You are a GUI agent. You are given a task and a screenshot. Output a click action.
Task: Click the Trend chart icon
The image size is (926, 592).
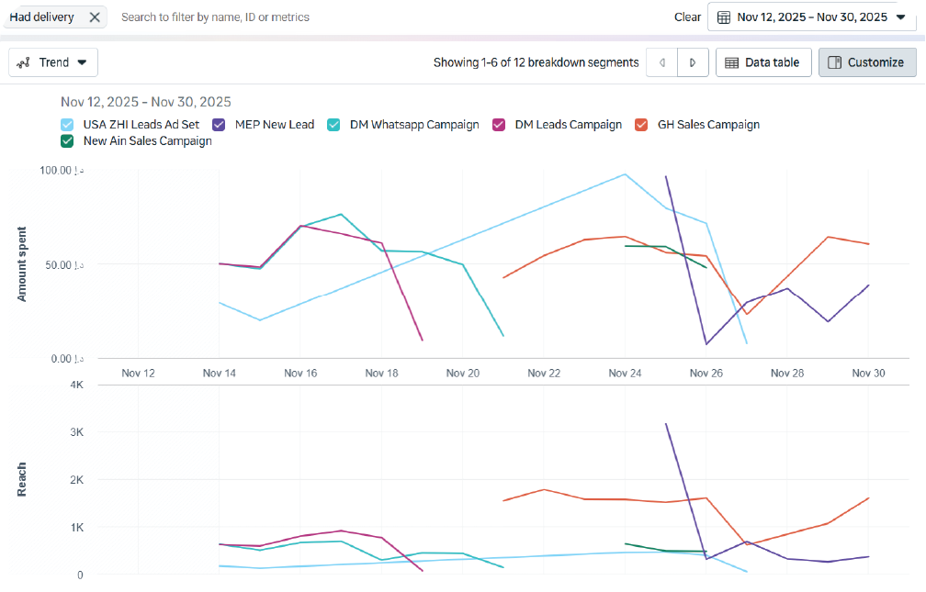[x=25, y=62]
